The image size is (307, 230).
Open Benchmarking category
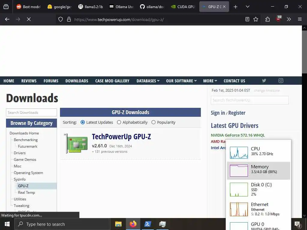coord(26,140)
